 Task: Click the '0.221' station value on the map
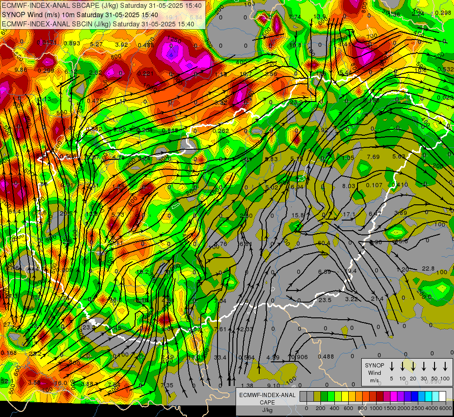[x=145, y=74]
